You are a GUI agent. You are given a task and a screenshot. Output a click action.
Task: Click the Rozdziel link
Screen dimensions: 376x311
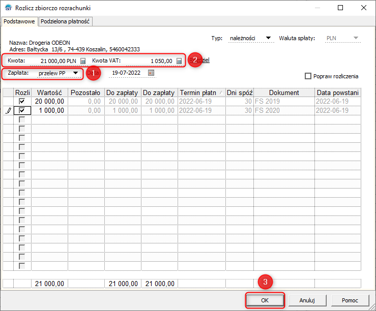pos(199,60)
